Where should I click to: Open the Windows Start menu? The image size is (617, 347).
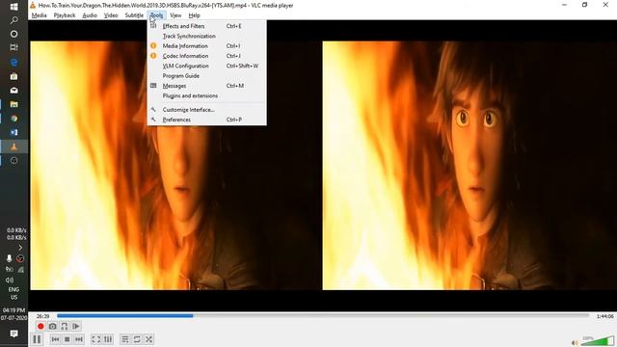click(13, 7)
